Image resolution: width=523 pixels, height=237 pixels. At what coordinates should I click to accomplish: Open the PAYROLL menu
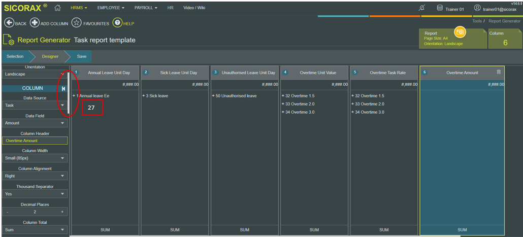click(146, 8)
